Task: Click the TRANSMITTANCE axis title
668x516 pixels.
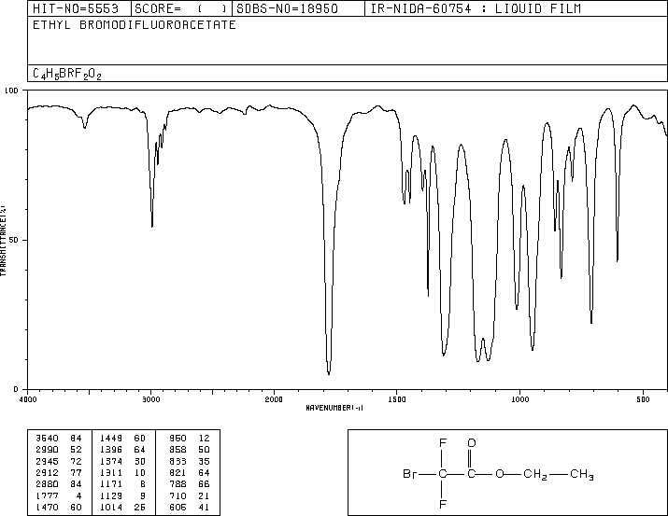Action: click(4, 241)
